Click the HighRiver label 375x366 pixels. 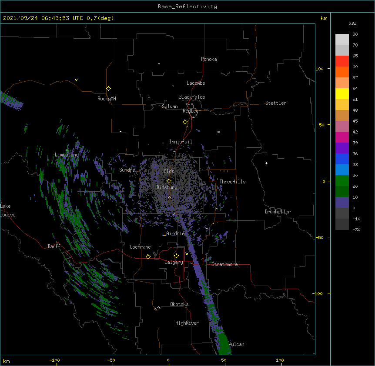(x=187, y=323)
